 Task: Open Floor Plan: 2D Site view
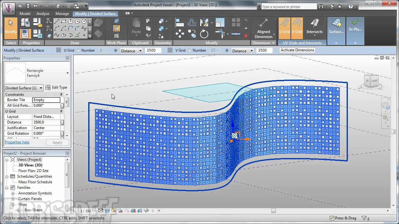[33, 171]
